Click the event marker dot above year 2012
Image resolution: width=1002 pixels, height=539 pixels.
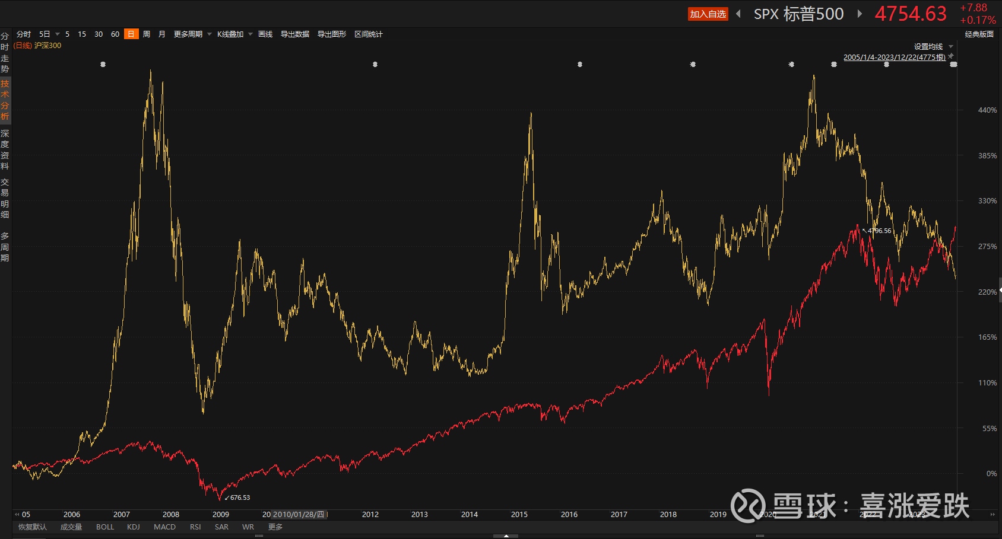tap(375, 64)
